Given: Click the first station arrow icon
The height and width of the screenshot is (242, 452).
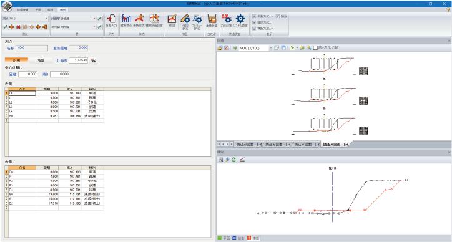Looking at the screenshot, I should click(25, 27).
